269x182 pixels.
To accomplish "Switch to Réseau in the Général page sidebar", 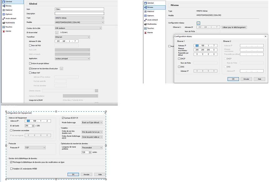I will point(3,6).
